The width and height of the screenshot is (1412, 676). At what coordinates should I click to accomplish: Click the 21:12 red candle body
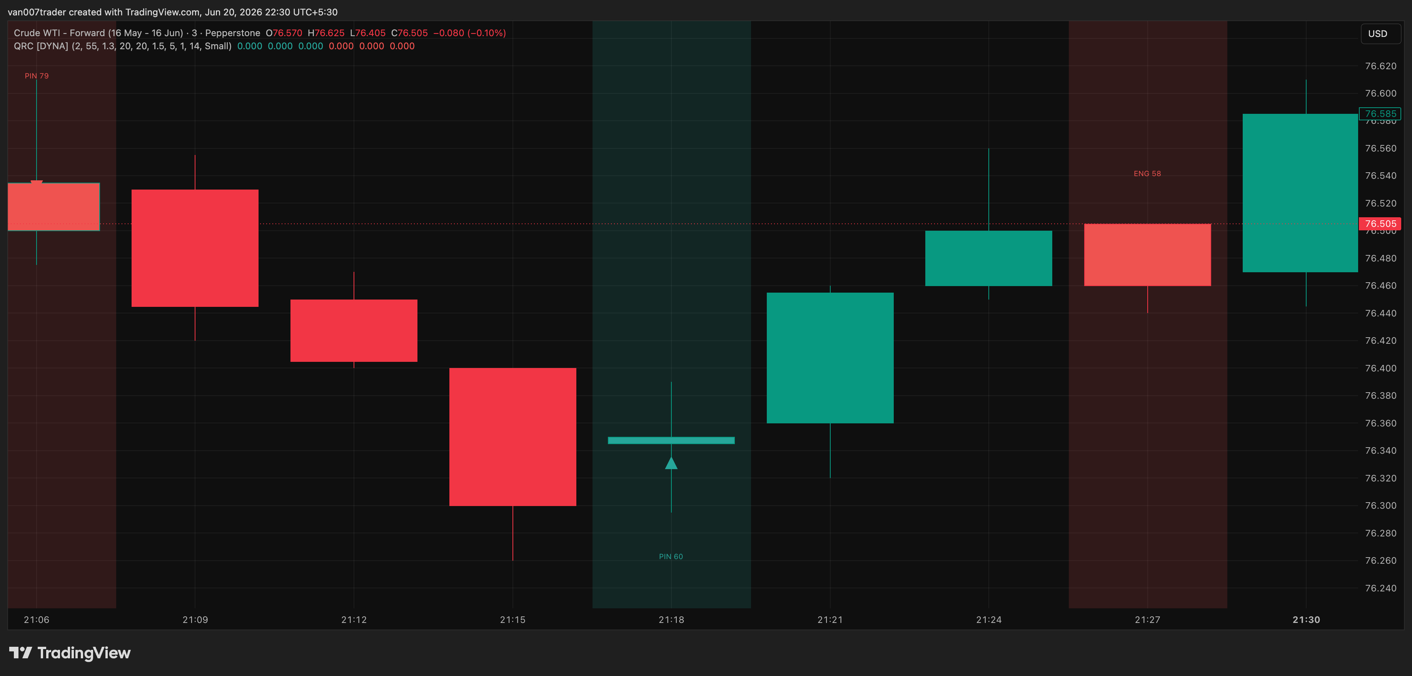tap(354, 330)
